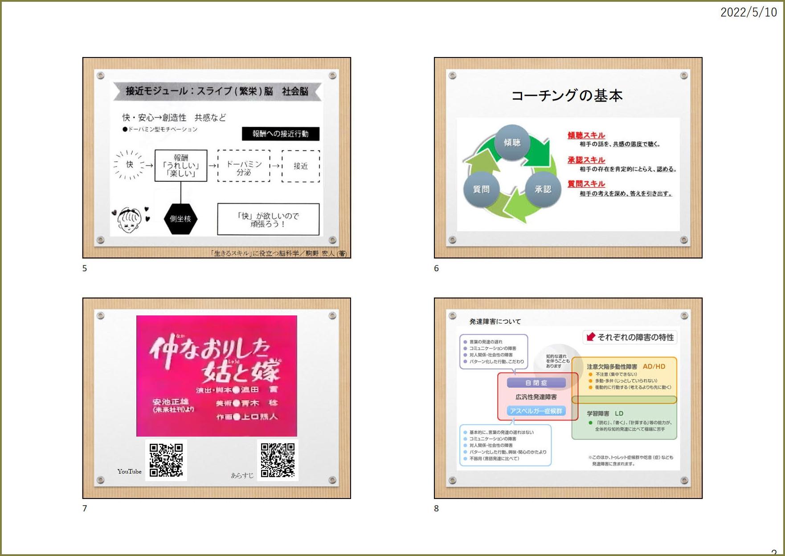Click the bullet 不注意（集中できない）
Screen dimensions: 785x556
(x=613, y=374)
